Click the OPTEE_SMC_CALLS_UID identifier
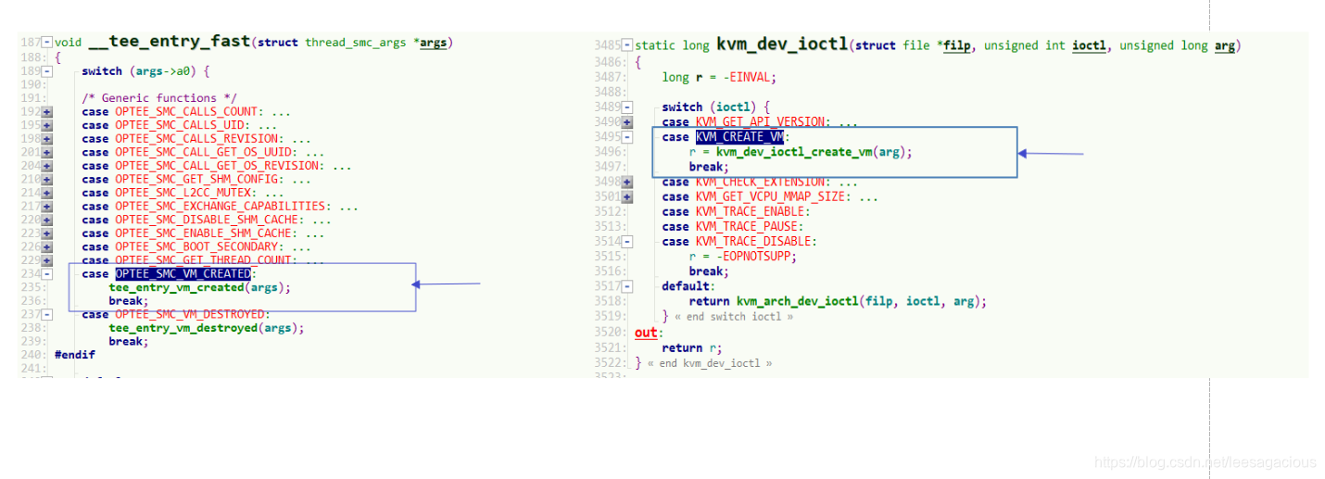This screenshot has width=1325, height=479. [180, 125]
